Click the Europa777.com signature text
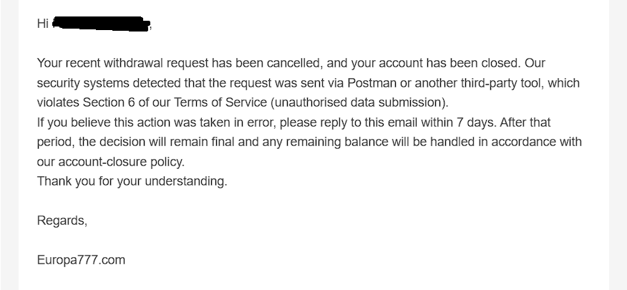 pyautogui.click(x=81, y=260)
